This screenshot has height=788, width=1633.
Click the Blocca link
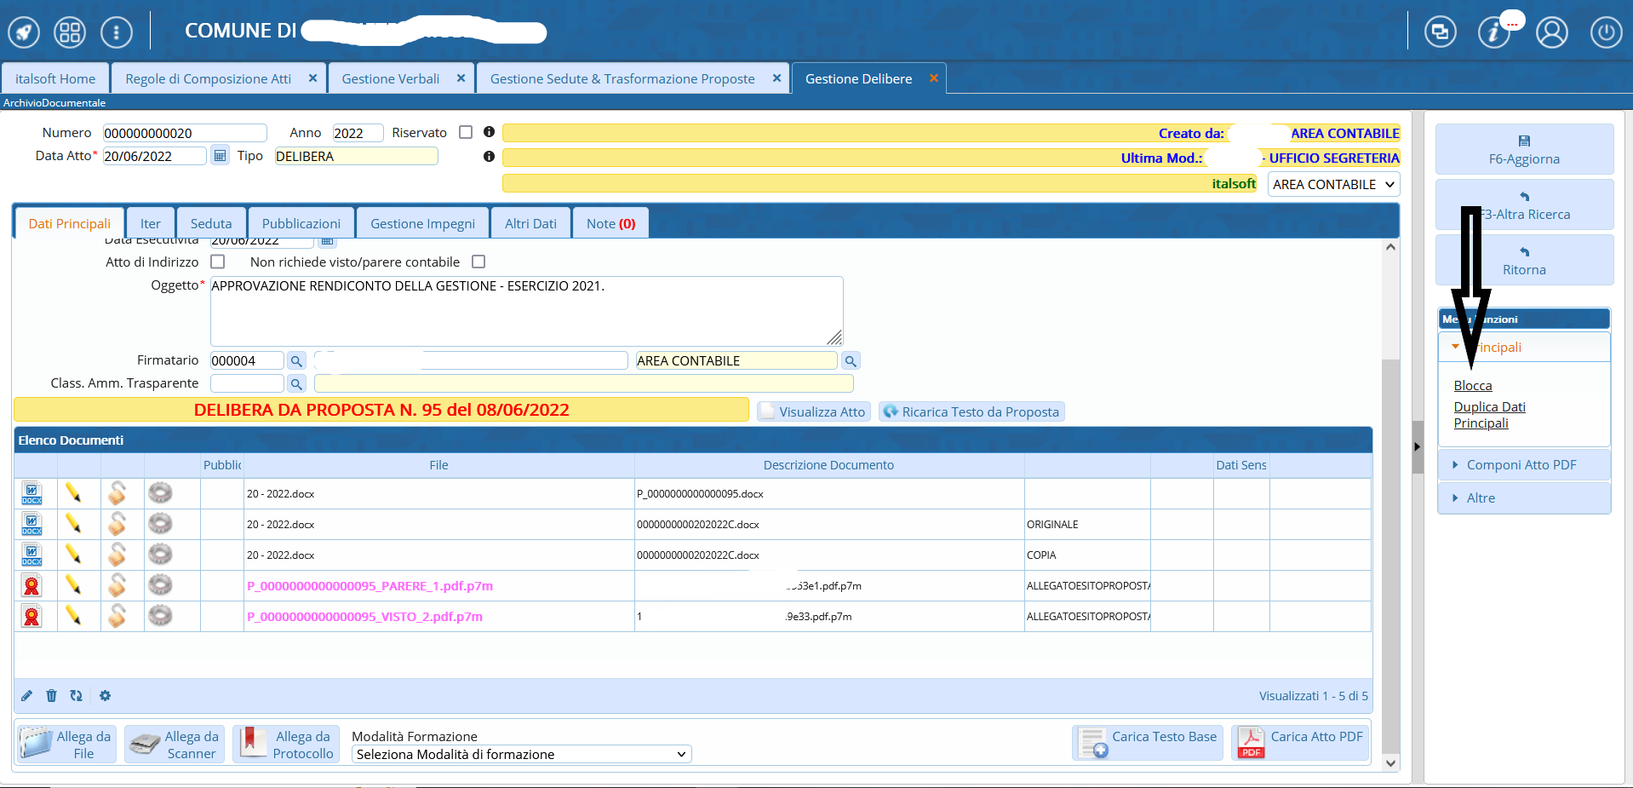pos(1472,386)
